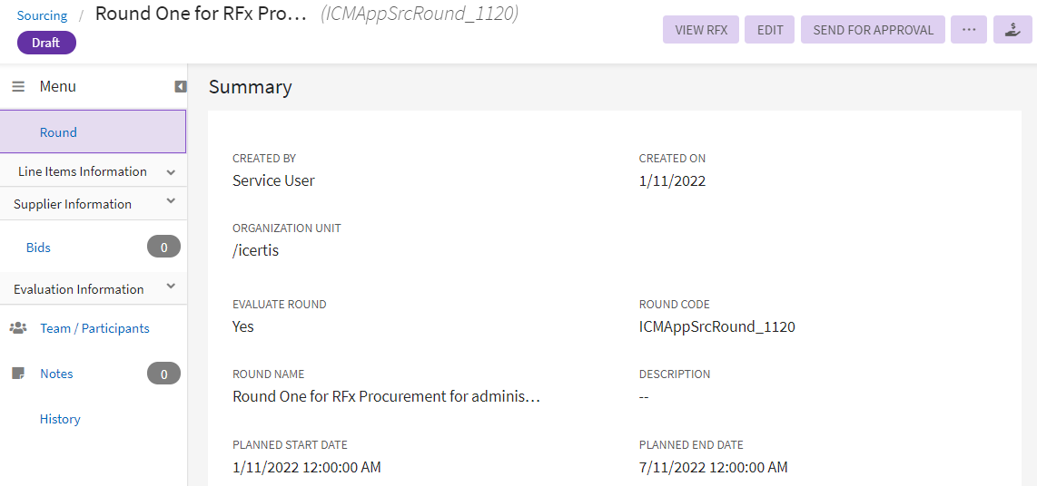Collapse the sidebar using the arrow icon
1037x486 pixels.
point(181,87)
